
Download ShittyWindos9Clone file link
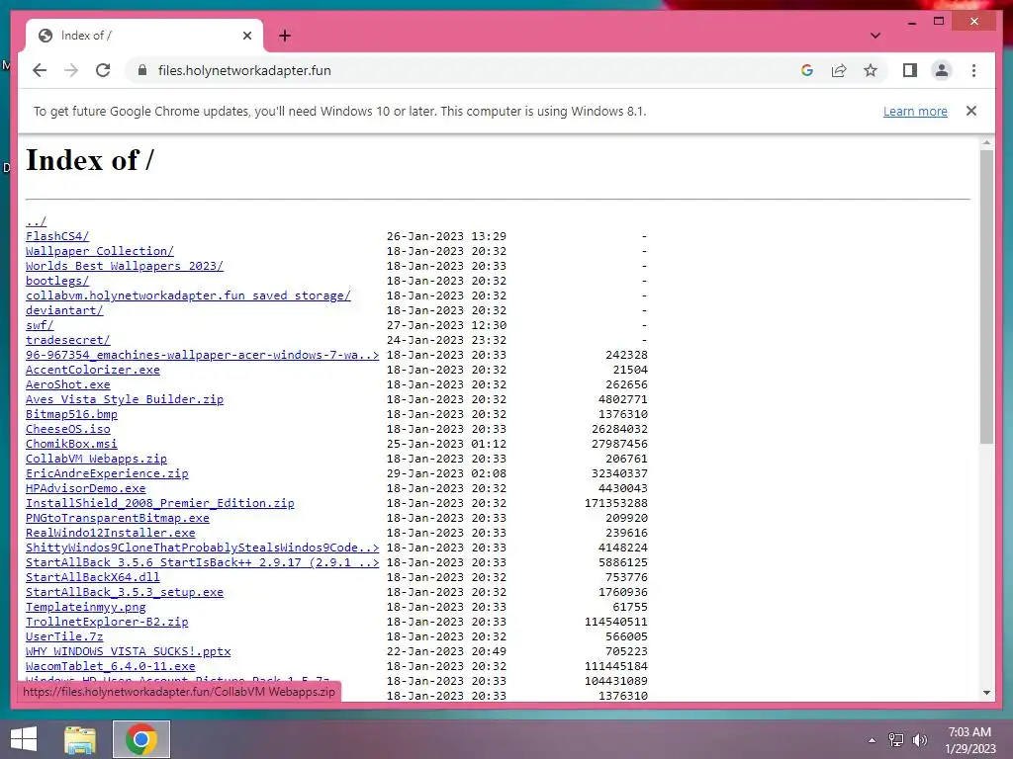tap(202, 548)
